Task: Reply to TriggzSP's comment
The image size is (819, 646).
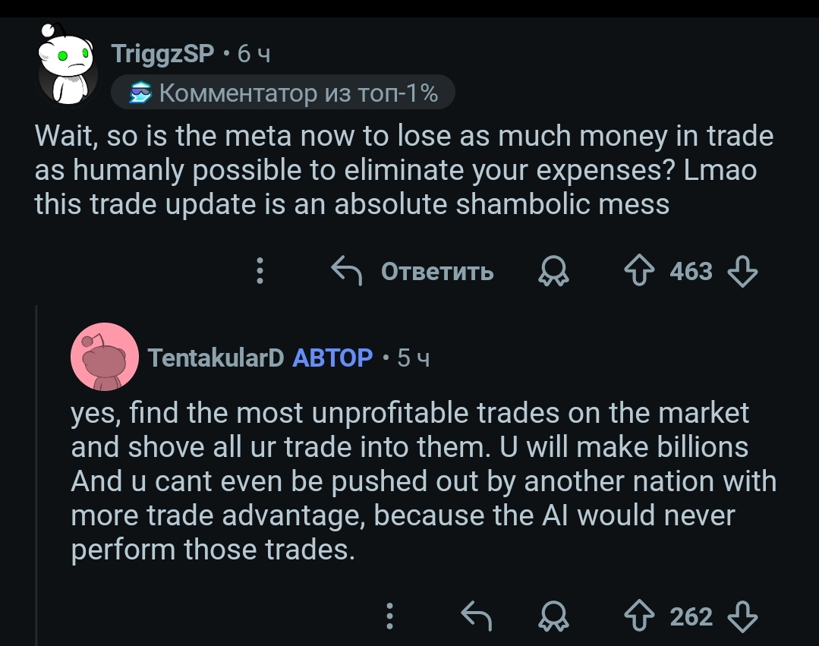Action: pyautogui.click(x=414, y=271)
